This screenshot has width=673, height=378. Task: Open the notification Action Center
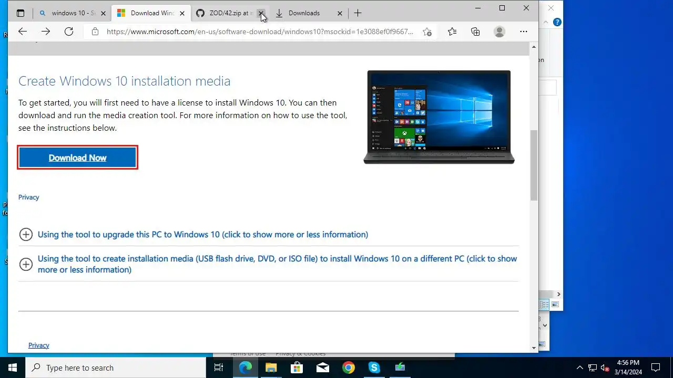tap(656, 367)
